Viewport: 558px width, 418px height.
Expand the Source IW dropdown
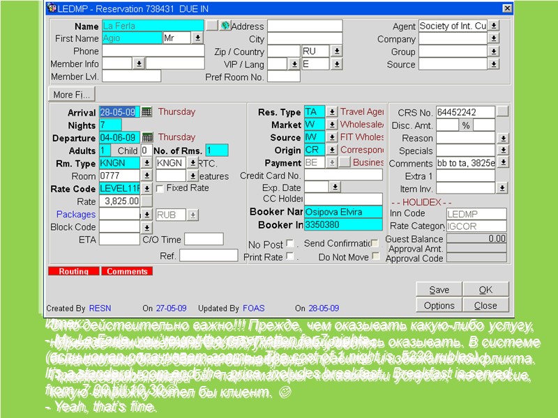(x=332, y=137)
